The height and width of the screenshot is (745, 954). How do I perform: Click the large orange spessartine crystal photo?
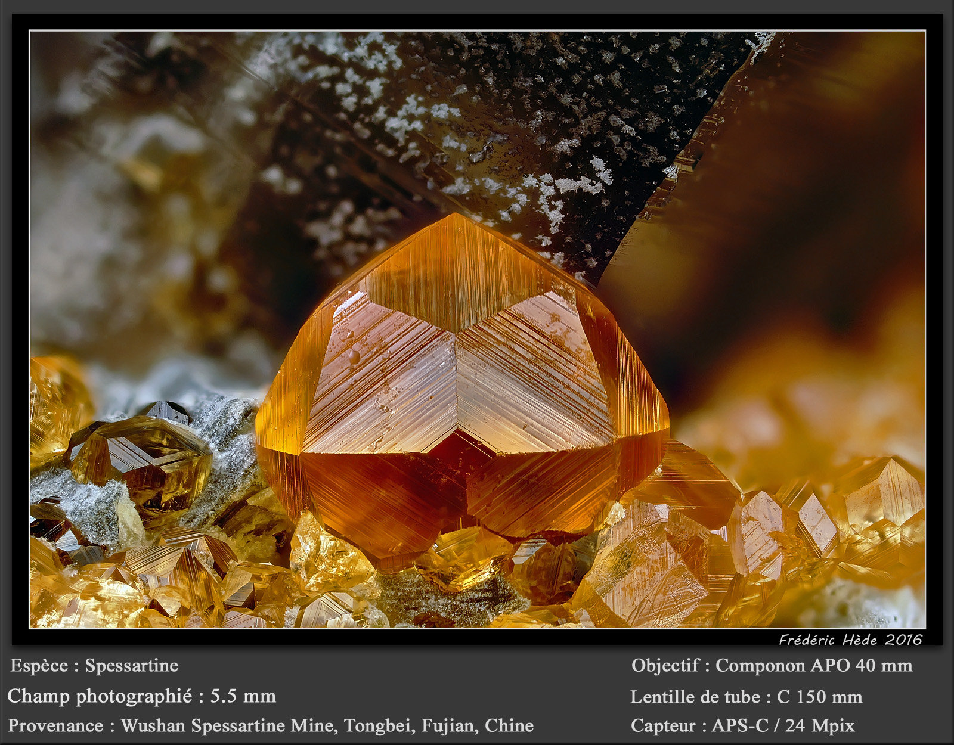(477, 330)
